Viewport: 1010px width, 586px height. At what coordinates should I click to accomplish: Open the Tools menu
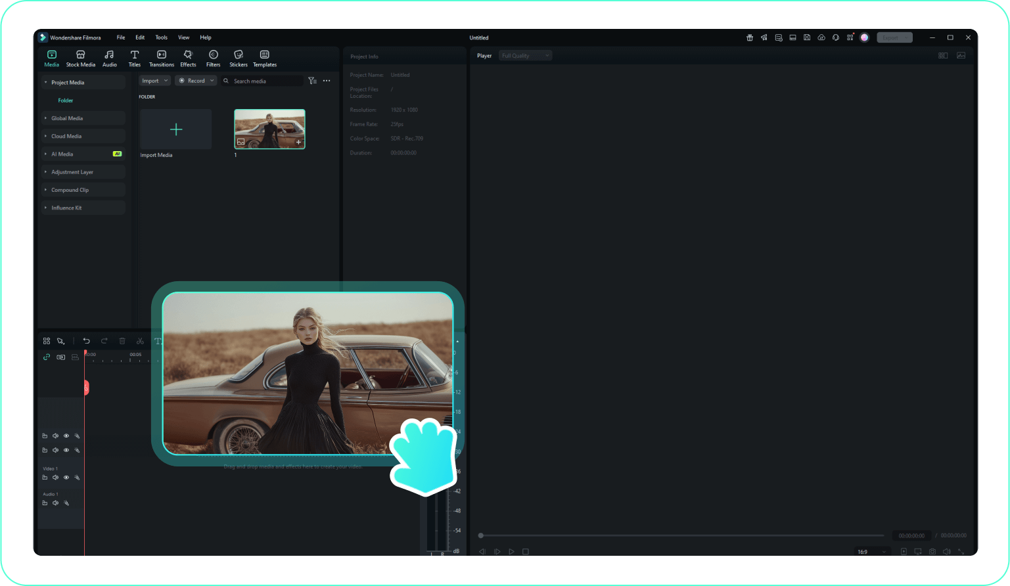click(161, 37)
